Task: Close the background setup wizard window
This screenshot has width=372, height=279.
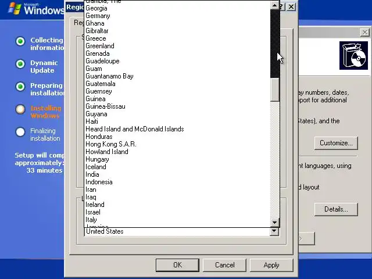Action: click(x=365, y=33)
